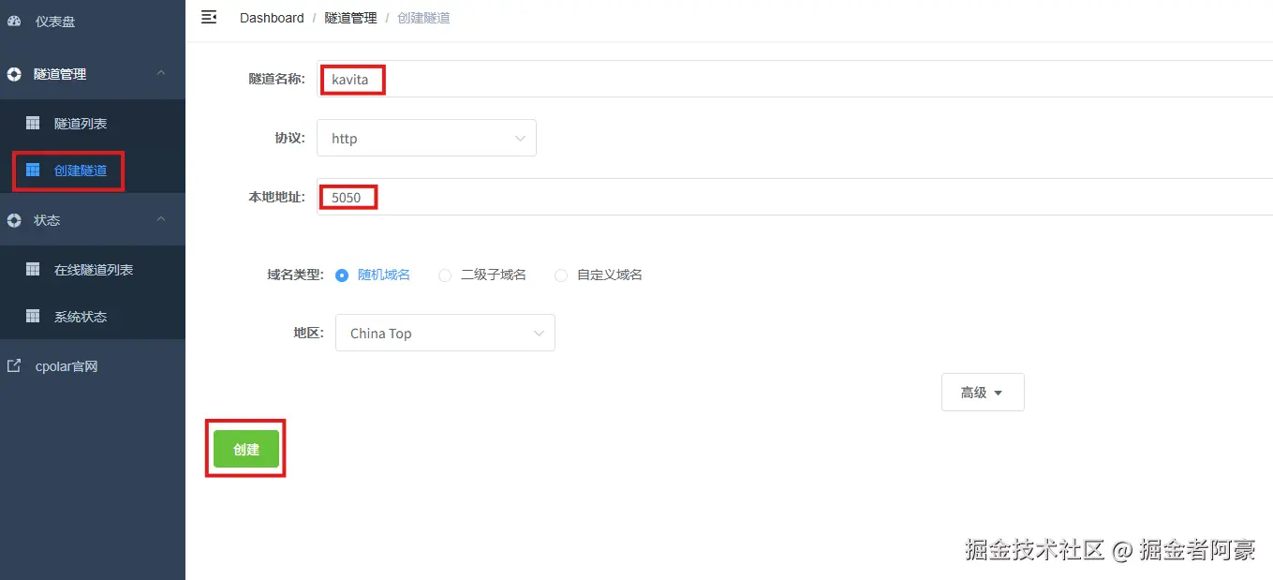Click 隧道管理 in the breadcrumb
1273x580 pixels.
(x=350, y=18)
